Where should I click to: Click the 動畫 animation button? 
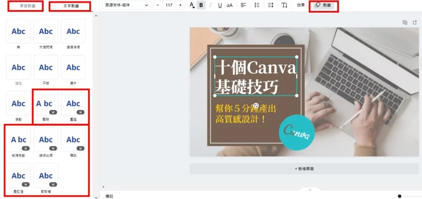click(x=324, y=5)
